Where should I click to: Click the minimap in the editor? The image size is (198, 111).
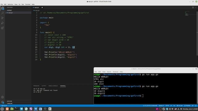(187, 14)
